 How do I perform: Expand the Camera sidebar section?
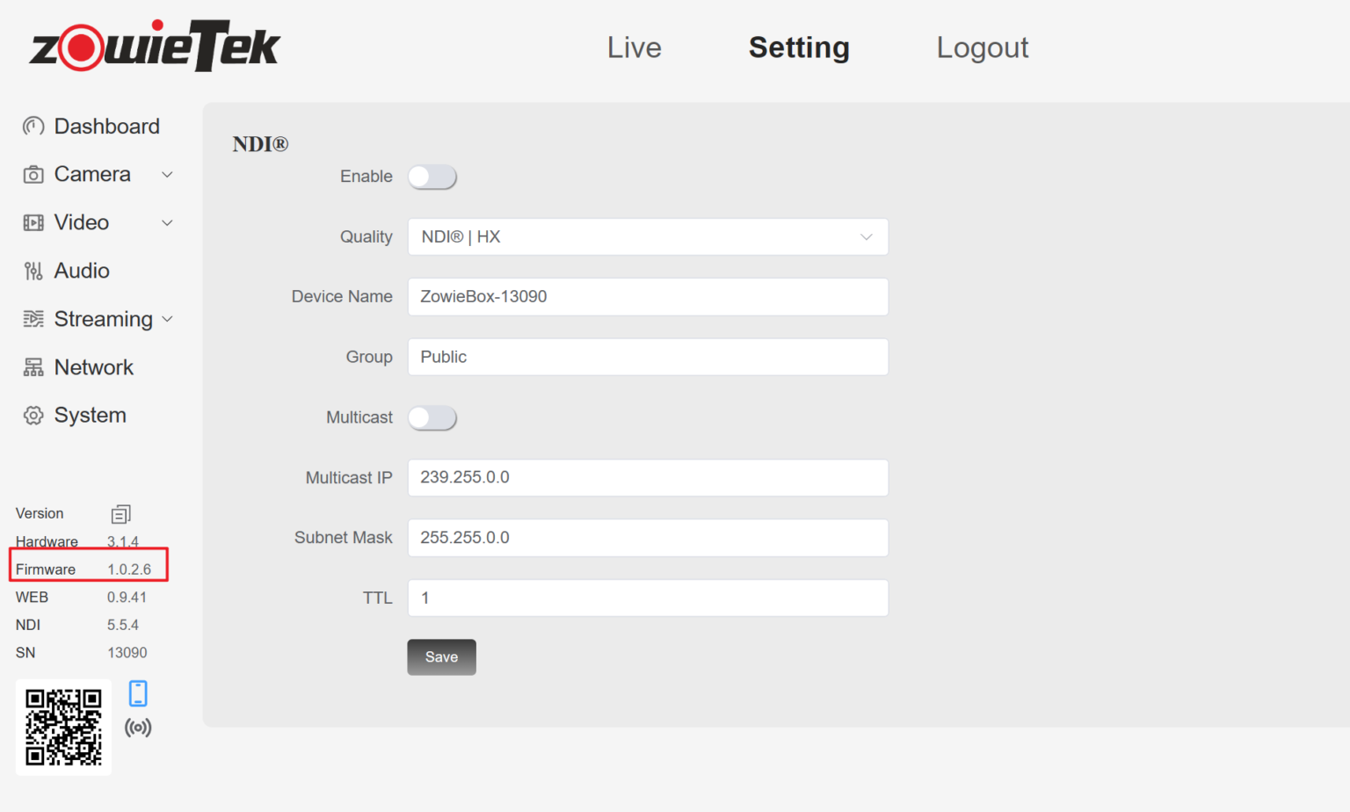pyautogui.click(x=167, y=174)
